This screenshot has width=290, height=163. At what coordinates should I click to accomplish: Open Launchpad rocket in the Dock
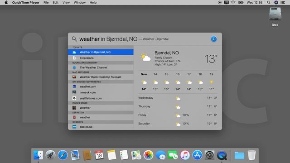pyautogui.click(x=50, y=155)
